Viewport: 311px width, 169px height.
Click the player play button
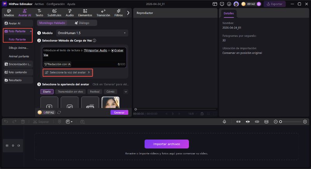(173, 114)
